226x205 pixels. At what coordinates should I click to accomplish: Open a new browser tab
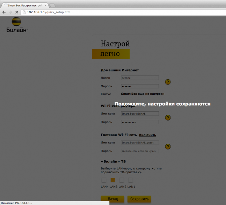tap(52, 6)
